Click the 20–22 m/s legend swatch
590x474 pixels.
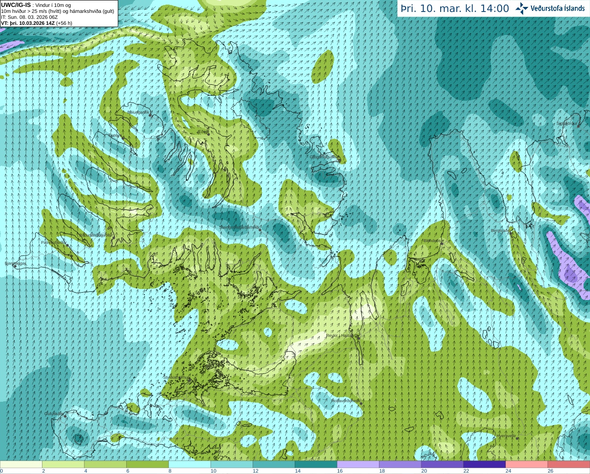442,464
